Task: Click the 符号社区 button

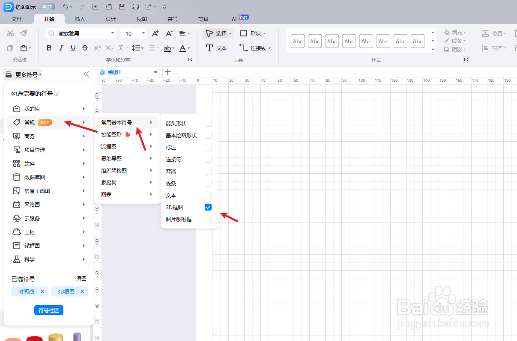Action: click(x=48, y=310)
